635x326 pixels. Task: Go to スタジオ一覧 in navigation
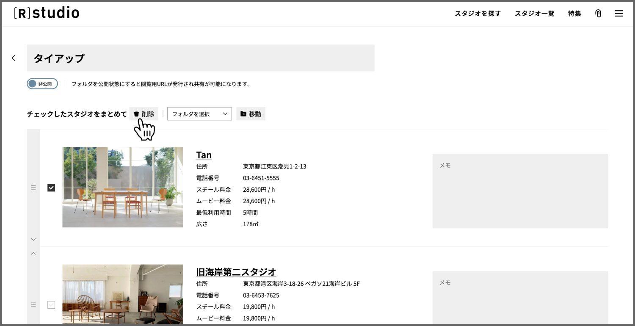coord(534,14)
